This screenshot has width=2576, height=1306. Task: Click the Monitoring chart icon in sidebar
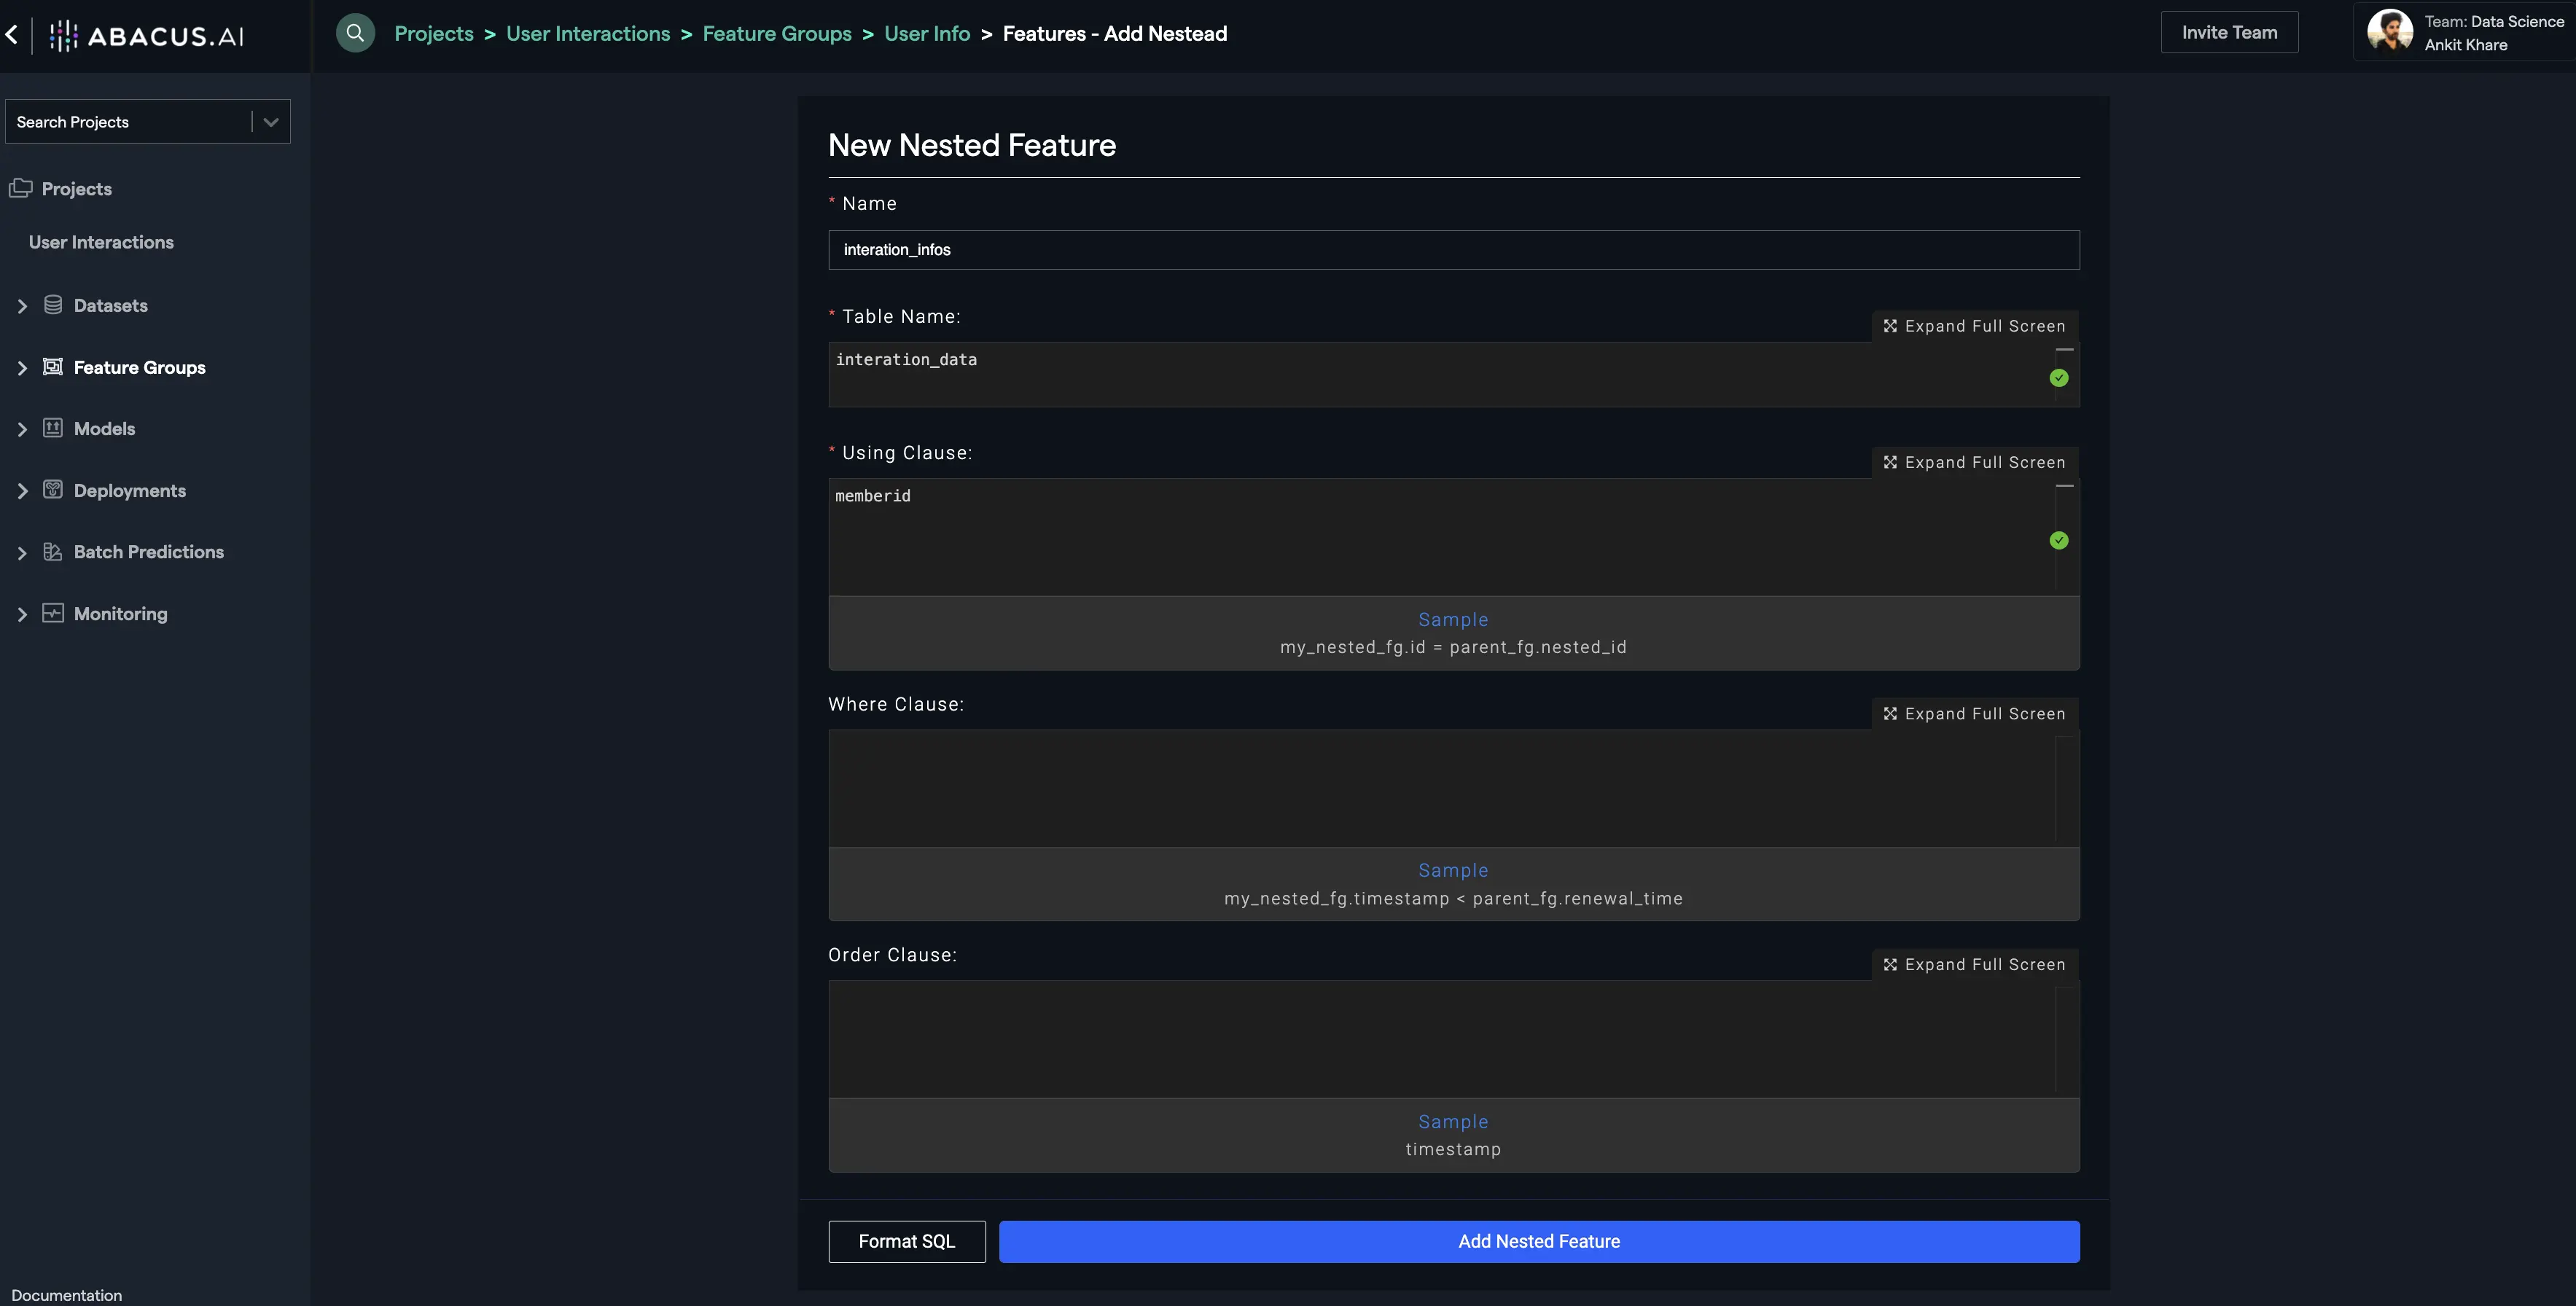[x=53, y=613]
